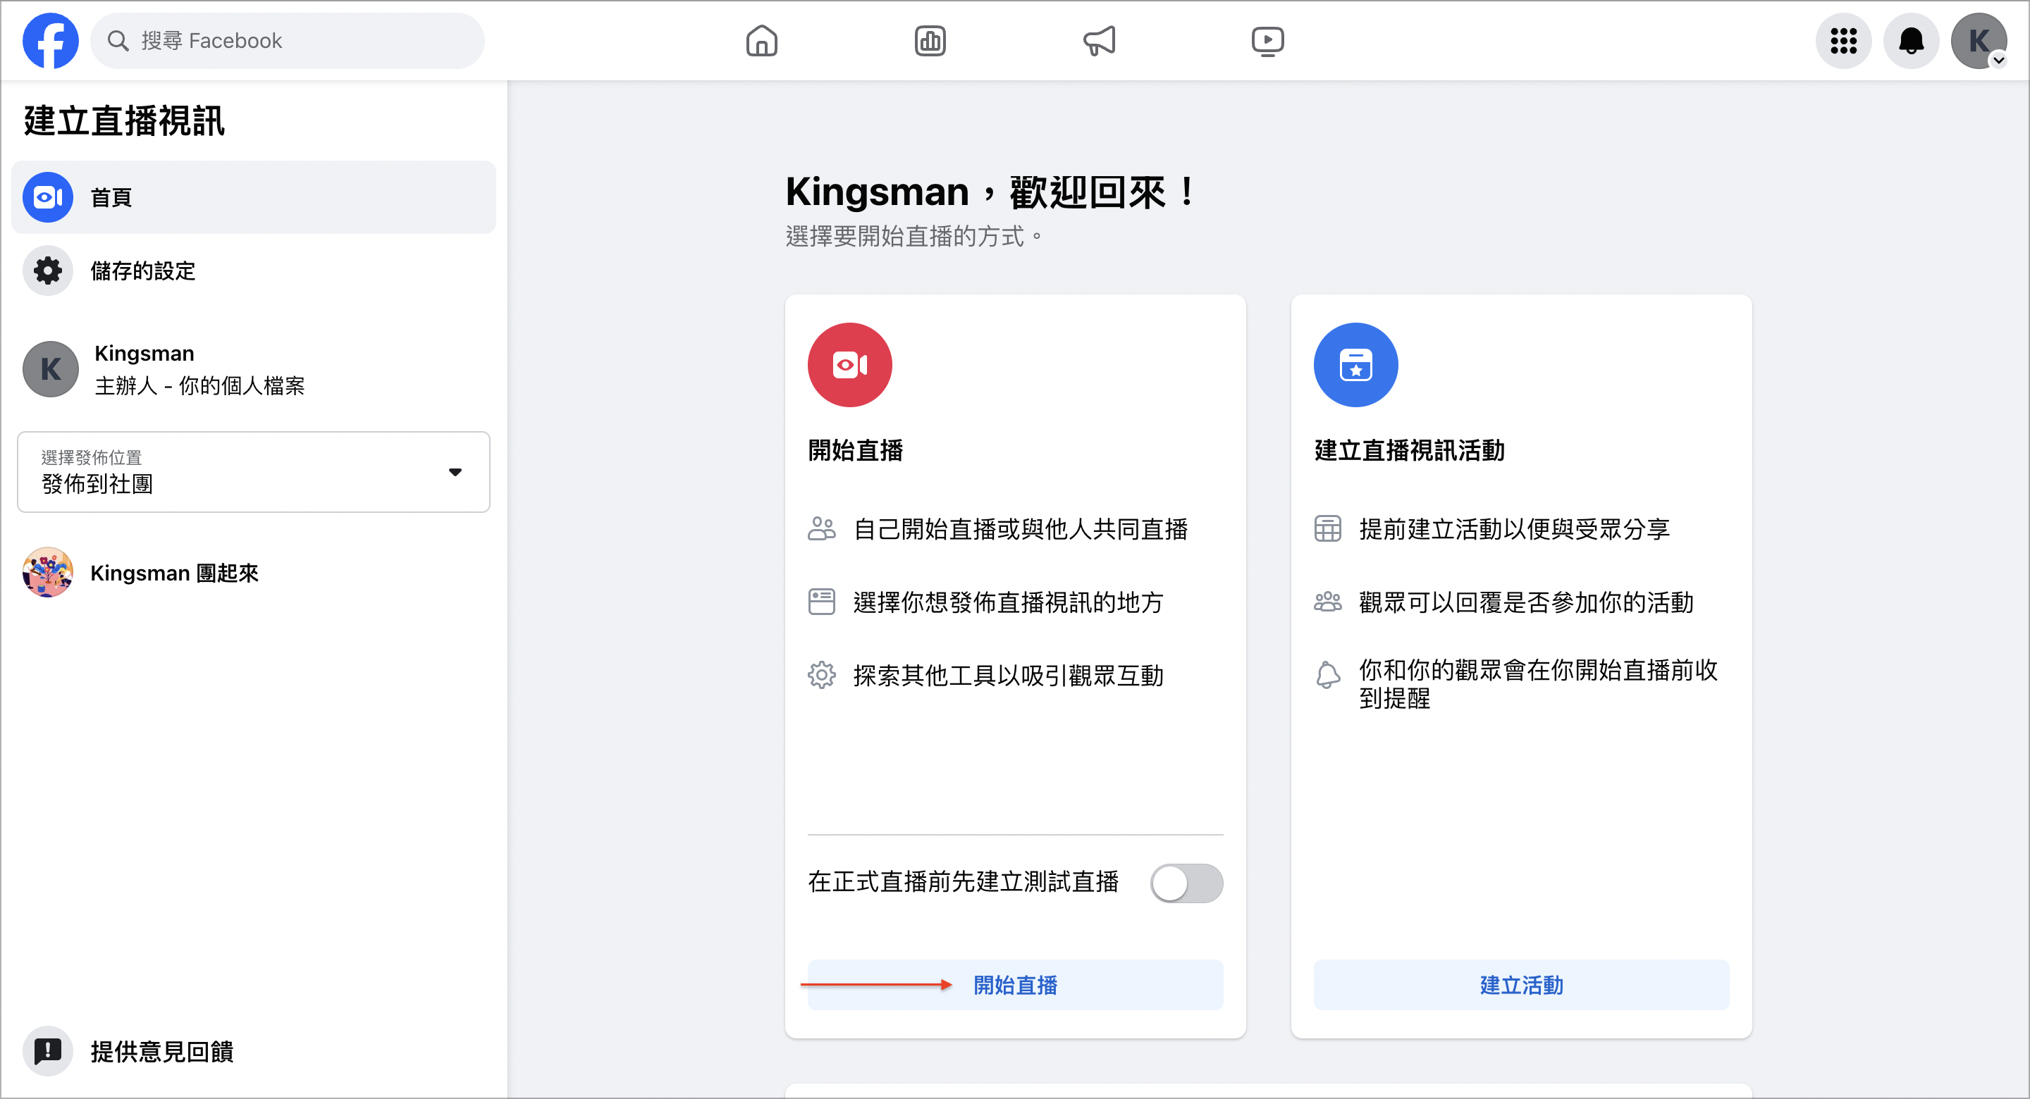Click the people icon beside 自己開始直播或與他人共同直播
The height and width of the screenshot is (1099, 2030).
pos(821,528)
